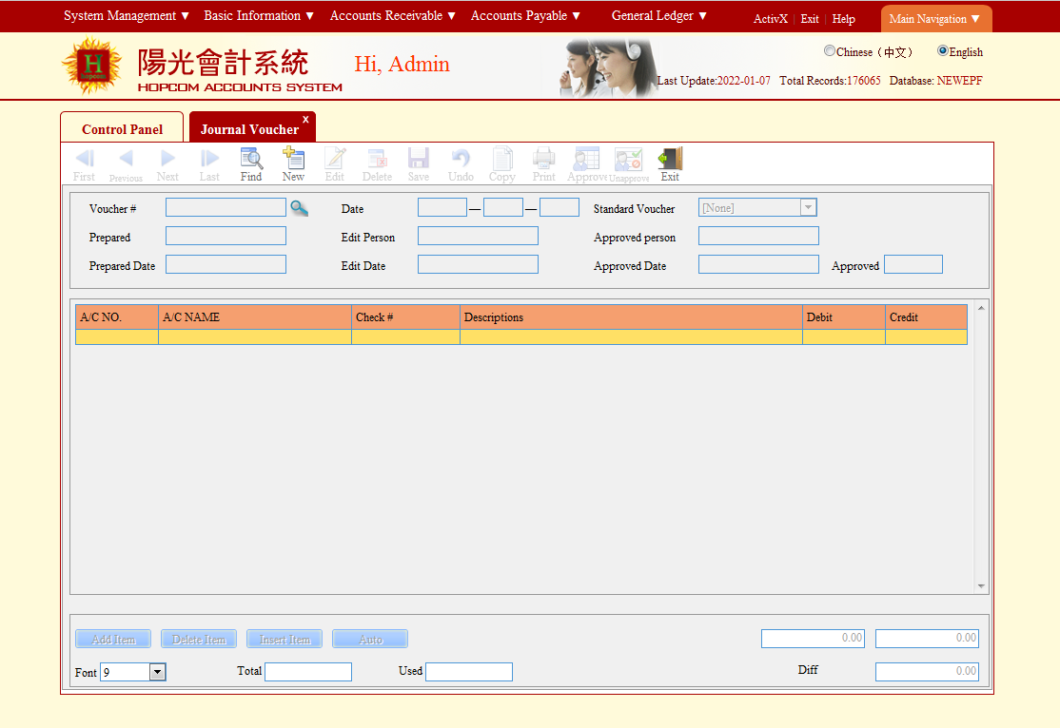Close the Journal Voucher tab
This screenshot has height=728, width=1060.
point(305,119)
